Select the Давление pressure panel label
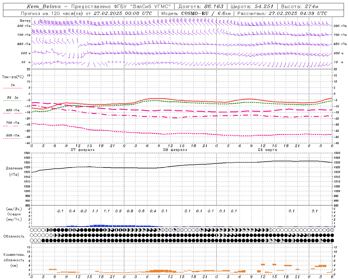The width and height of the screenshot is (348, 279). pos(14,168)
